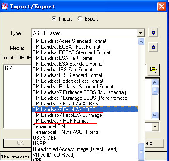Click the ERDAS logo in title bar

pos(4,6)
